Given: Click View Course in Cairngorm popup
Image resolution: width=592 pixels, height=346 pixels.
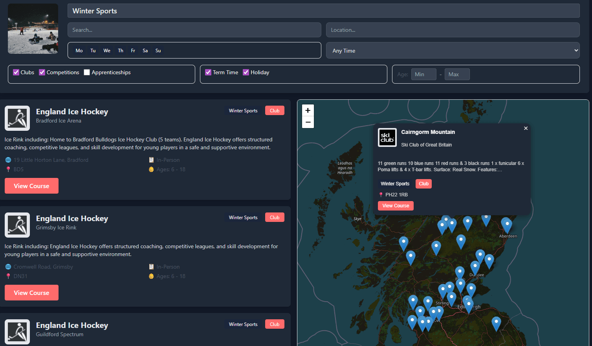Looking at the screenshot, I should tap(396, 206).
